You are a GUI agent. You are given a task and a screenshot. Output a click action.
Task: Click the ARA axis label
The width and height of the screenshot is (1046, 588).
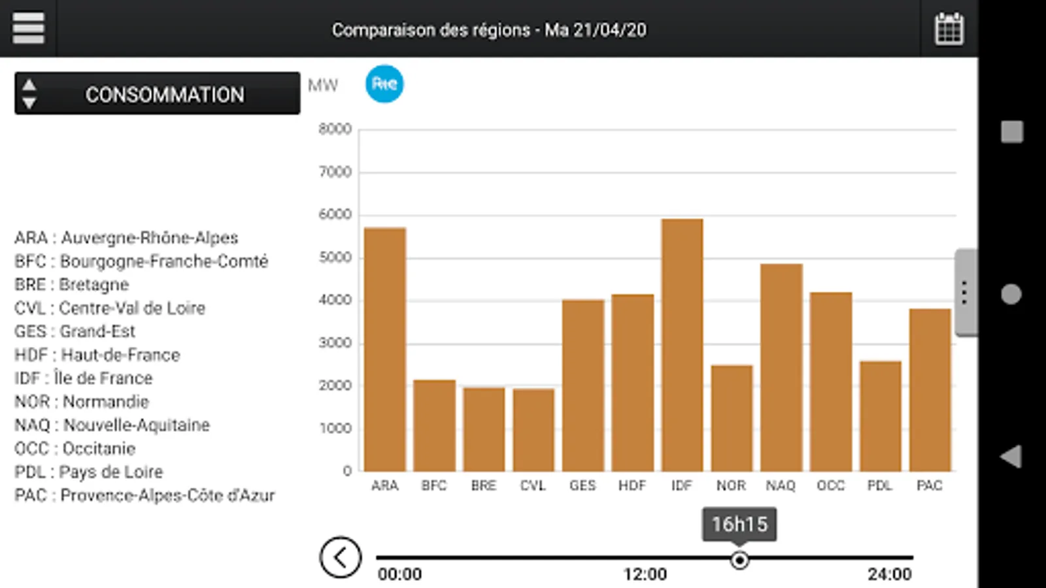pos(385,485)
